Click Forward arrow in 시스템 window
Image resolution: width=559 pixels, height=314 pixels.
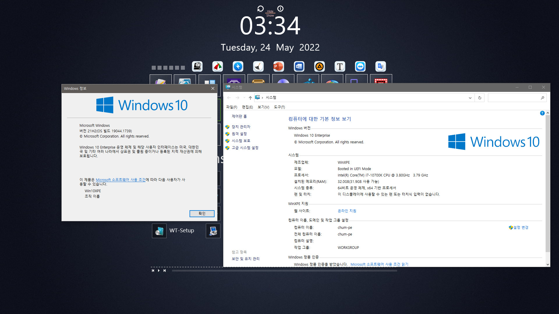pyautogui.click(x=238, y=98)
